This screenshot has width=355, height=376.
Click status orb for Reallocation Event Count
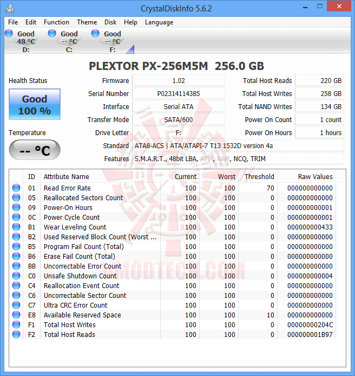(16, 285)
